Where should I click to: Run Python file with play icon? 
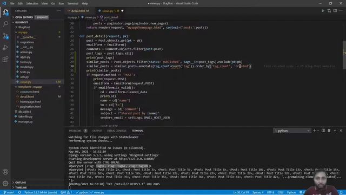(323, 11)
